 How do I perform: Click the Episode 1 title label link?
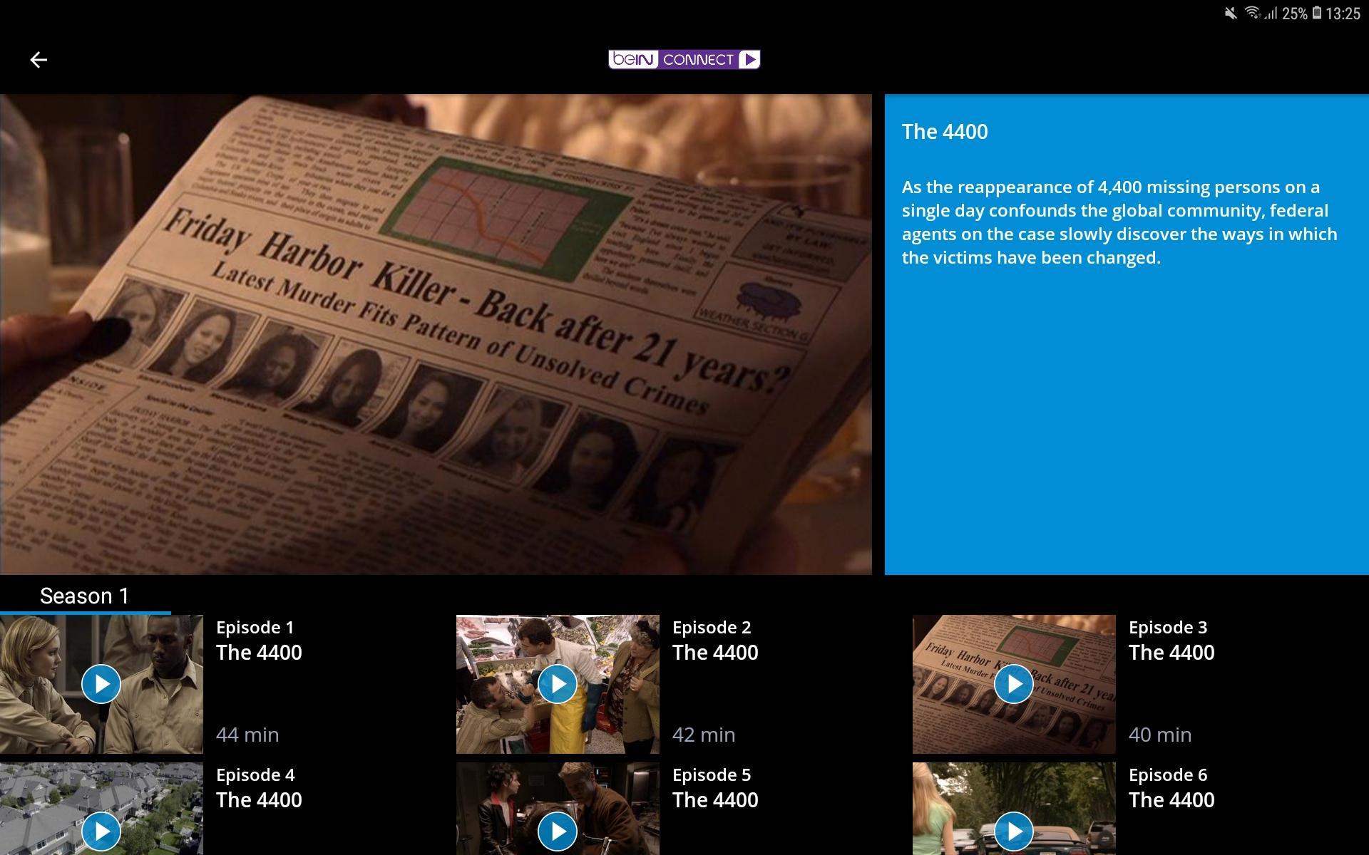coord(255,626)
